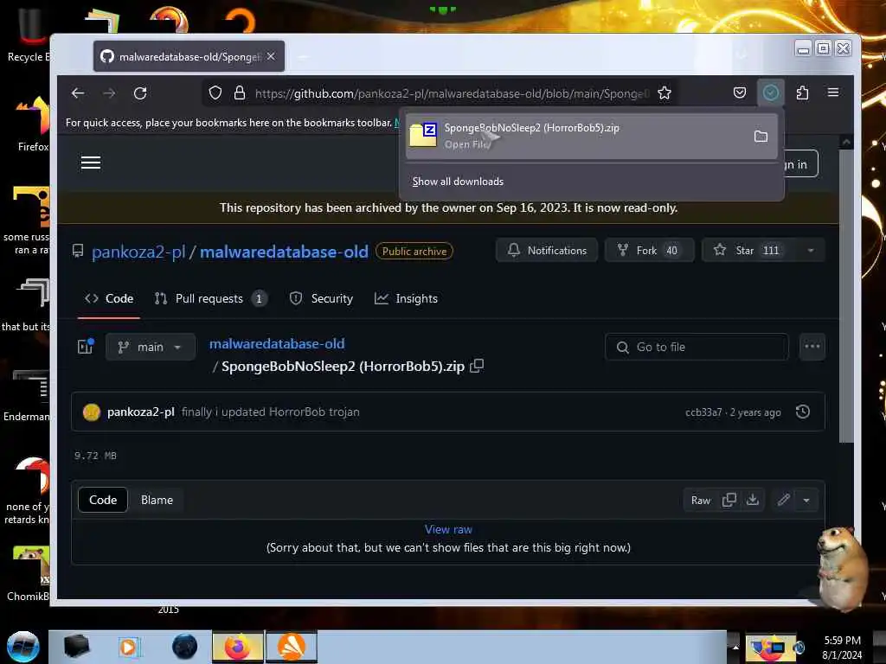This screenshot has width=886, height=664.
Task: Open the tracking protection shield
Action: click(x=215, y=93)
